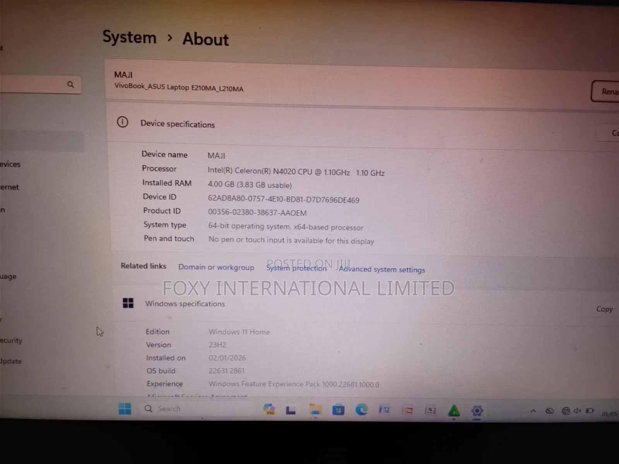Screen dimensions: 619x464
Task: Click the Device name value MAJI
Action: [x=216, y=155]
